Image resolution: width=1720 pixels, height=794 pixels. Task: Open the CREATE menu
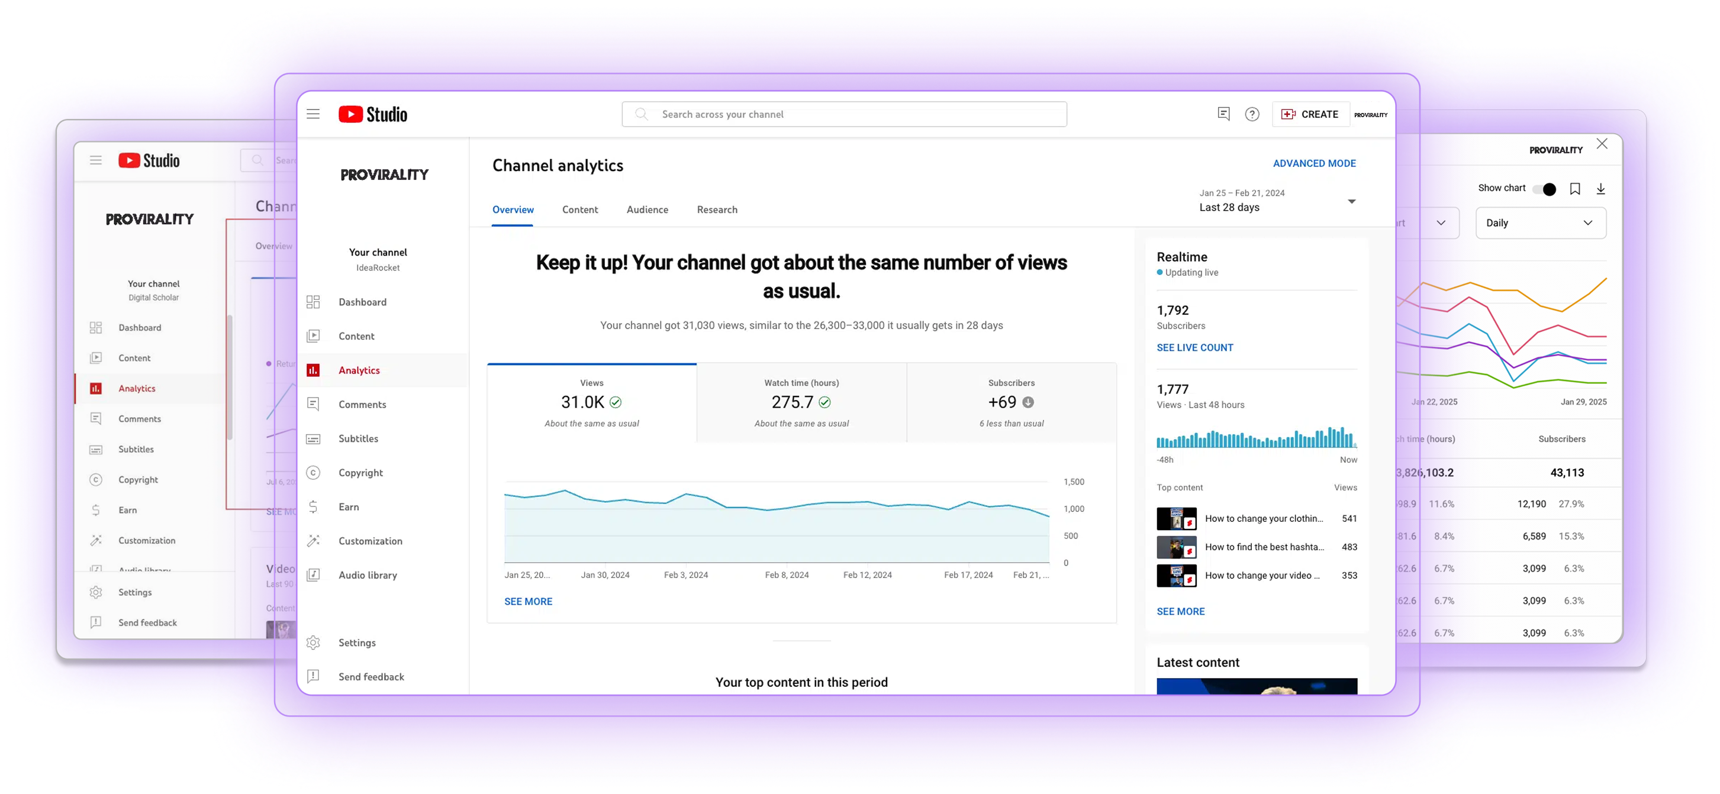[1310, 114]
